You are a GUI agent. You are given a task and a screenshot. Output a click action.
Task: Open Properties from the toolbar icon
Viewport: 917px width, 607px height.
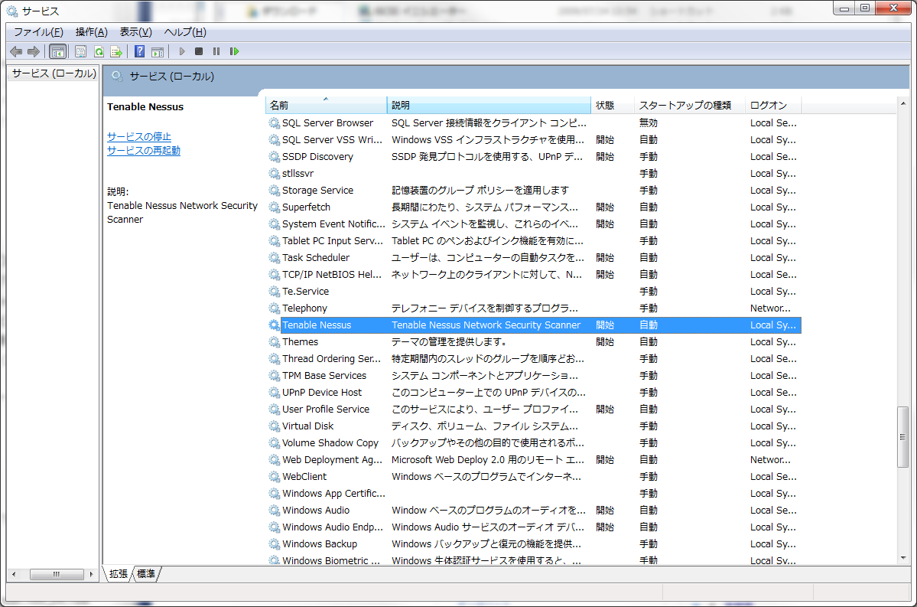80,51
